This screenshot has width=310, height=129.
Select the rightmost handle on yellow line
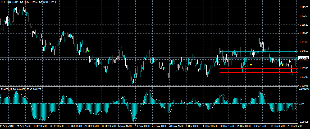(282, 65)
